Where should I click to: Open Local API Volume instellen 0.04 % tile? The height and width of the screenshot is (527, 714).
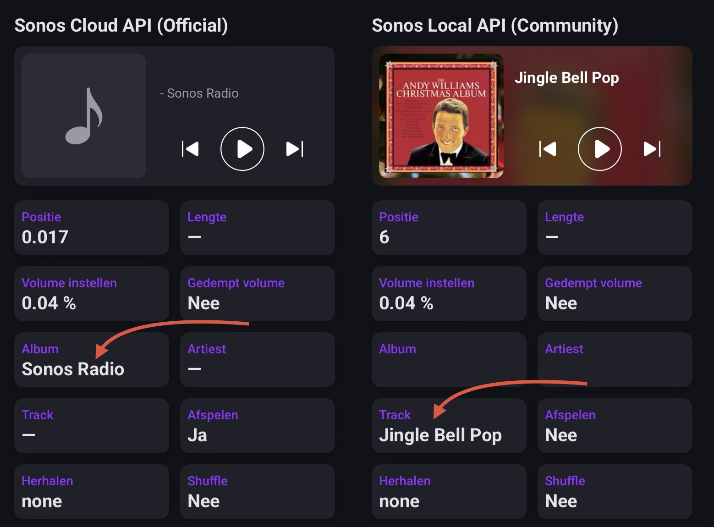point(449,294)
